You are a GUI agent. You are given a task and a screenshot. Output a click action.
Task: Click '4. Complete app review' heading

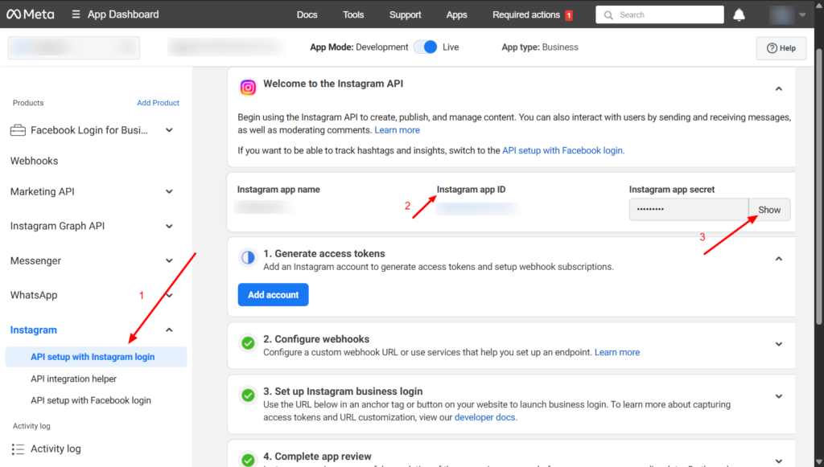click(x=317, y=457)
